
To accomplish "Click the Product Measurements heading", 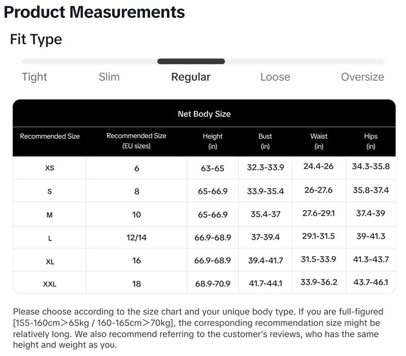I will coord(94,12).
